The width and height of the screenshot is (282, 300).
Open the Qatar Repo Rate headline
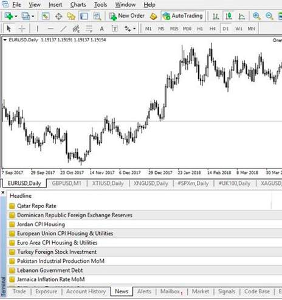tap(36, 206)
